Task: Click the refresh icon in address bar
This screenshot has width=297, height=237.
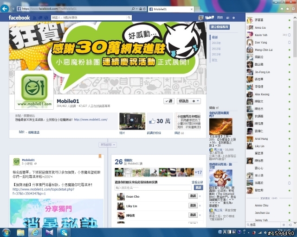Action: pos(144,9)
